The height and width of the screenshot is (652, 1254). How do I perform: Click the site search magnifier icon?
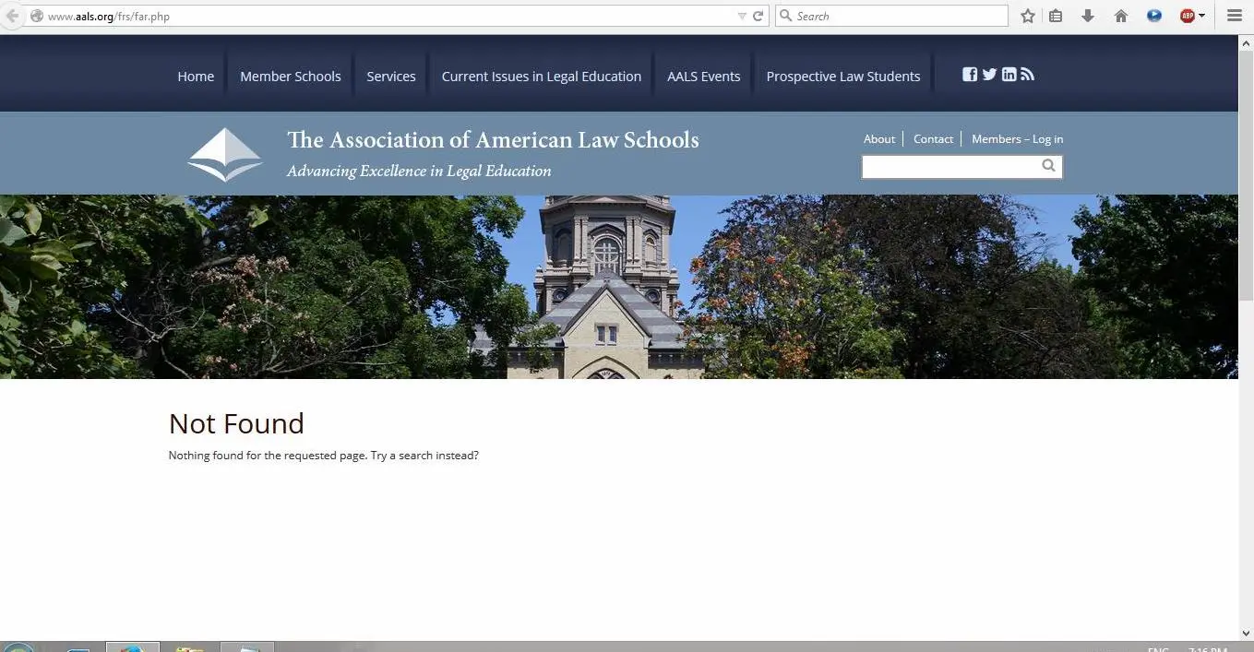(x=1048, y=166)
